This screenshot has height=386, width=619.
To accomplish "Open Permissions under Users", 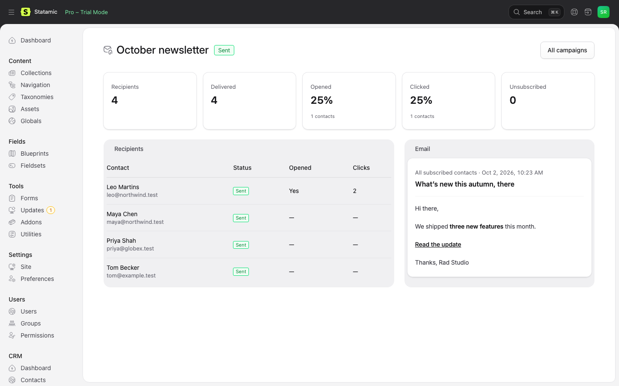I will [x=37, y=335].
